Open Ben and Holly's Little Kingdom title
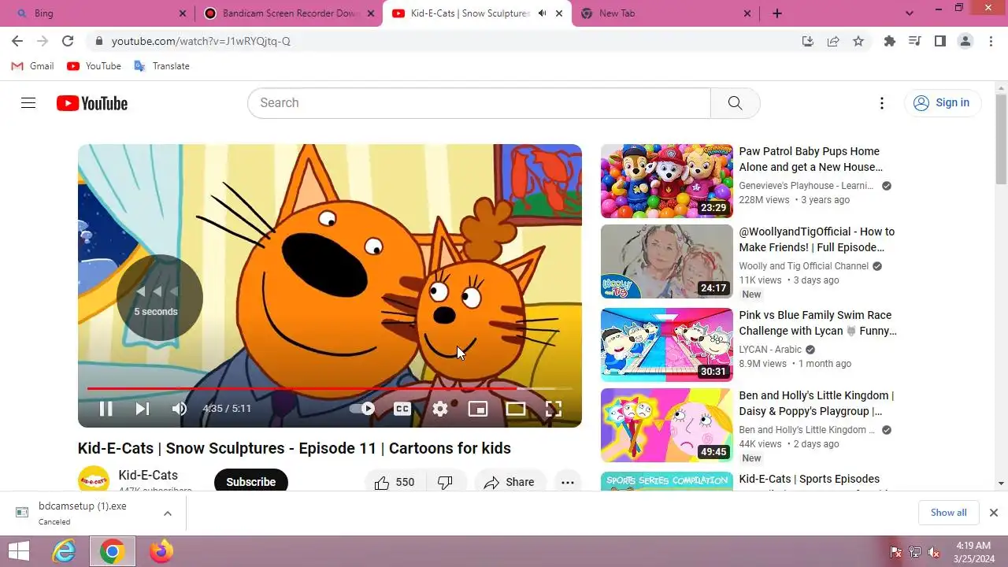The image size is (1008, 567). [817, 403]
